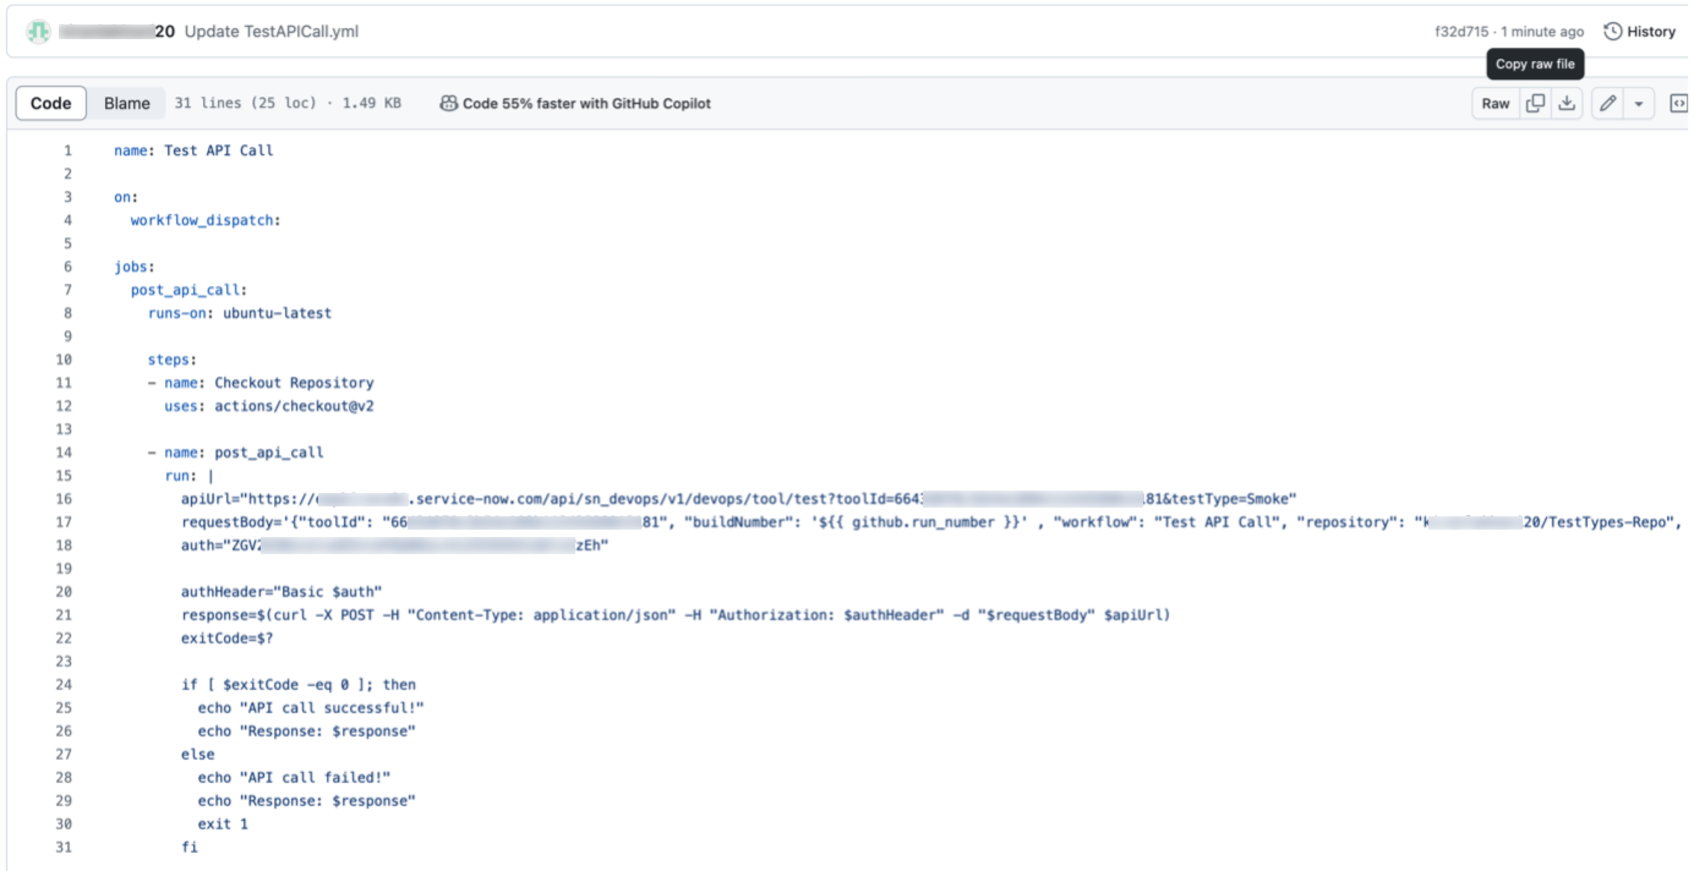The image size is (1694, 871).
Task: Click the curl response command line
Action: pyautogui.click(x=675, y=615)
